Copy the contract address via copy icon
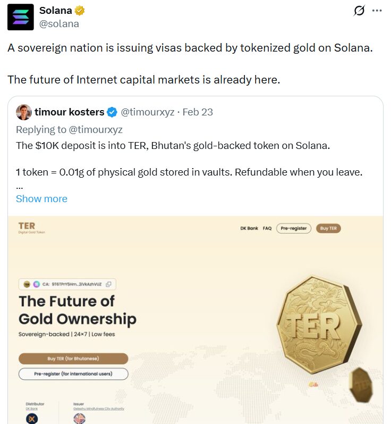 click(x=108, y=284)
